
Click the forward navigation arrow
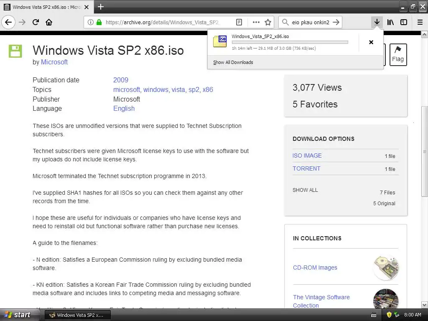[x=22, y=22]
